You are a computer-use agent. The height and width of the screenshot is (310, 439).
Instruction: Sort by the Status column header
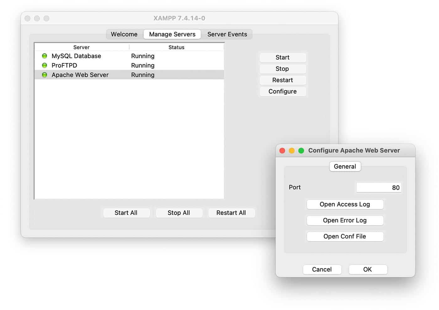click(176, 47)
